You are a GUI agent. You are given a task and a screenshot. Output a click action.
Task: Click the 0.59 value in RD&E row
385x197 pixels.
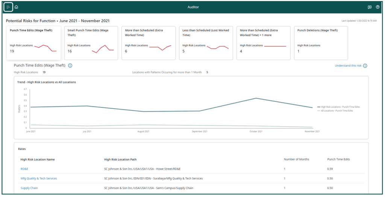[x=330, y=169]
